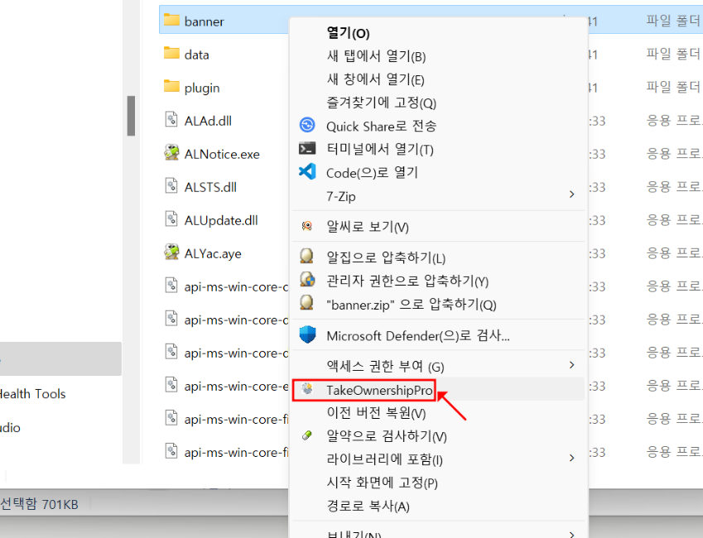Click the 알씨로 보기 icon
703x538 pixels.
307,226
